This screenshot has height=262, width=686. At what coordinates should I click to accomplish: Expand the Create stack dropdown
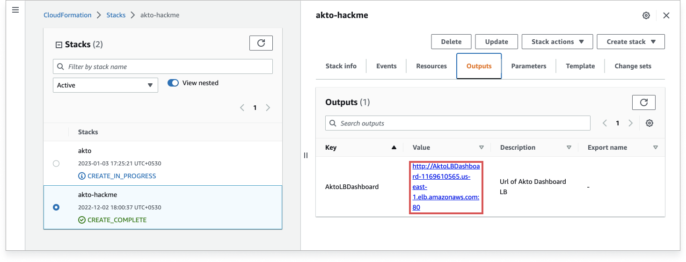click(x=630, y=42)
